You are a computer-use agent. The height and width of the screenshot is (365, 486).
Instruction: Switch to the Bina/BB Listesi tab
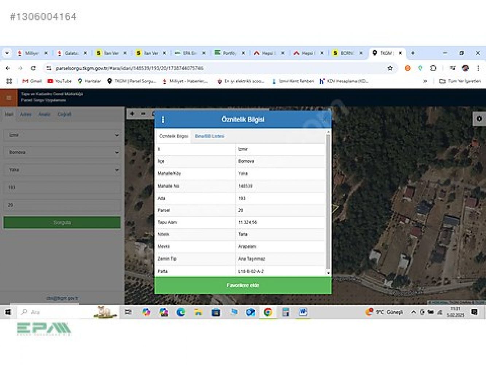click(209, 136)
